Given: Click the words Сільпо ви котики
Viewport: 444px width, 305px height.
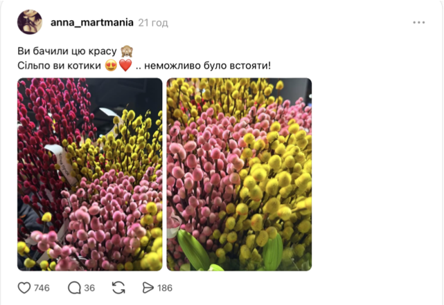Looking at the screenshot, I should tap(59, 66).
